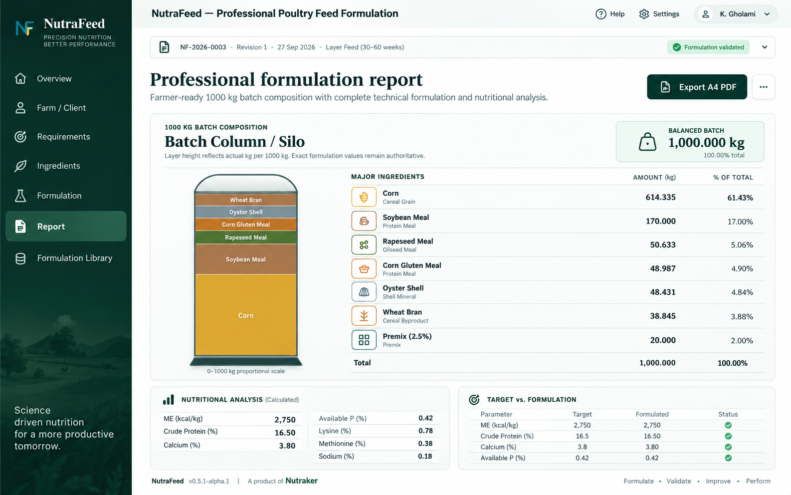The width and height of the screenshot is (791, 495).
Task: Click the document icon beside NF-2026-0003
Action: point(164,47)
